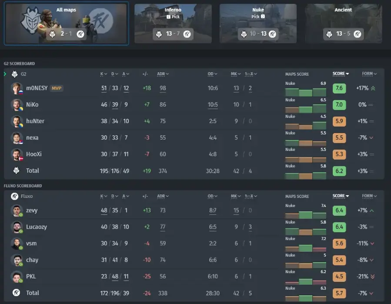Sort Fluxo scoreboard by FORM column

point(369,196)
